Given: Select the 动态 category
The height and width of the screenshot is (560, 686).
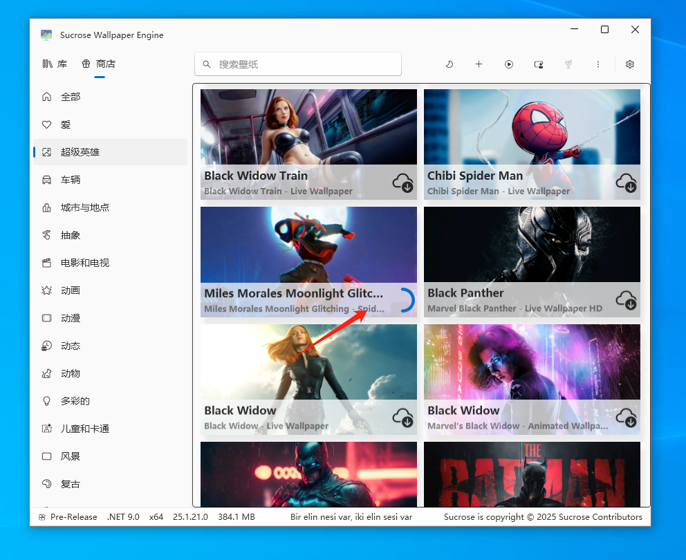Looking at the screenshot, I should pyautogui.click(x=110, y=346).
